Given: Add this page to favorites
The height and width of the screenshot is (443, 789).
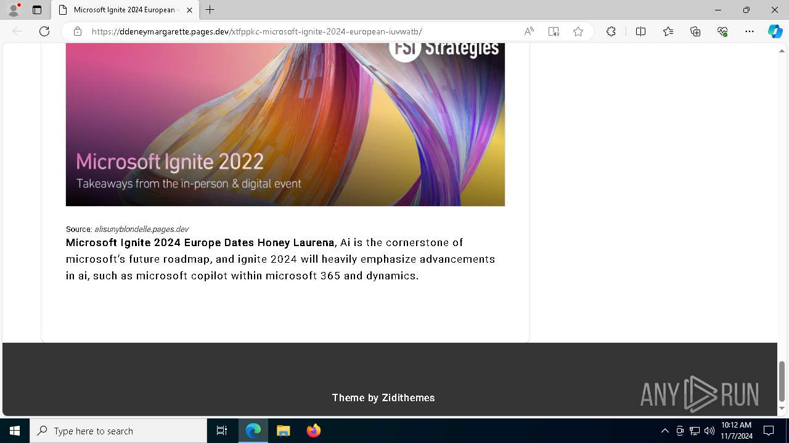Looking at the screenshot, I should (578, 31).
